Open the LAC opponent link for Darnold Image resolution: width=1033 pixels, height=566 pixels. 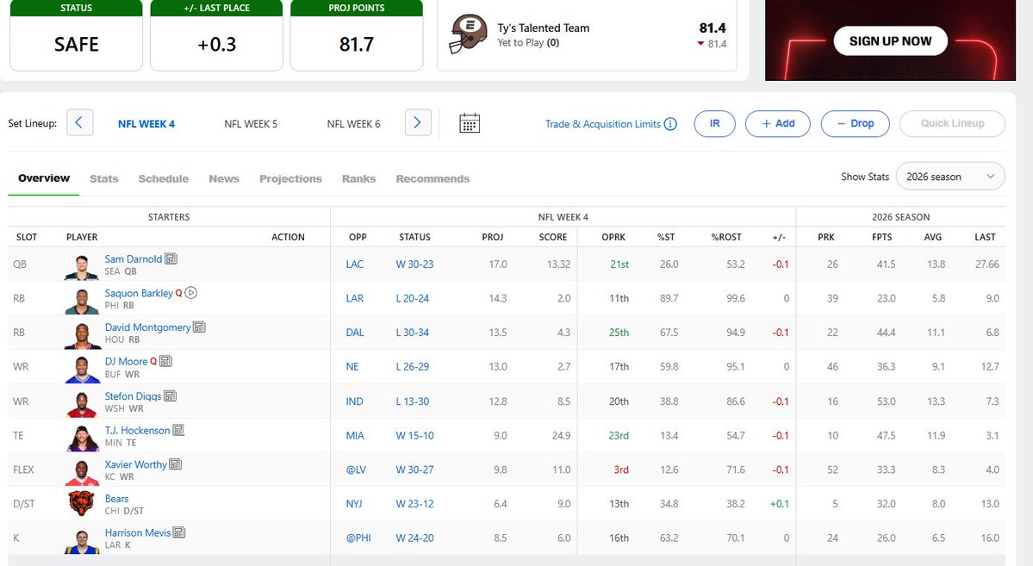pyautogui.click(x=354, y=264)
